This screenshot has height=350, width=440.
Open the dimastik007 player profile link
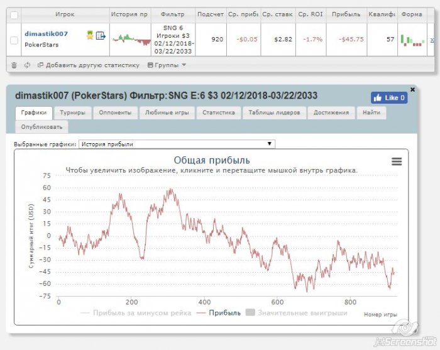click(x=46, y=34)
